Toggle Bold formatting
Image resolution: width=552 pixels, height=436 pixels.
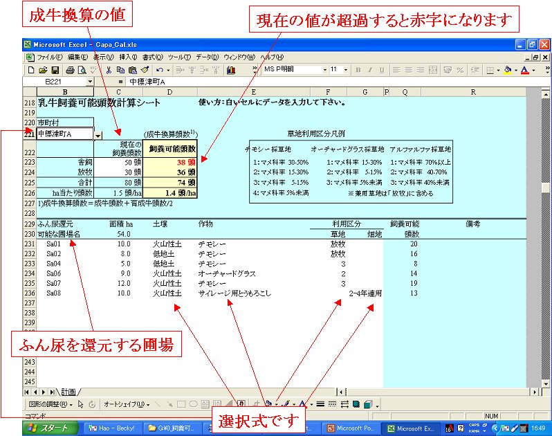(358, 70)
